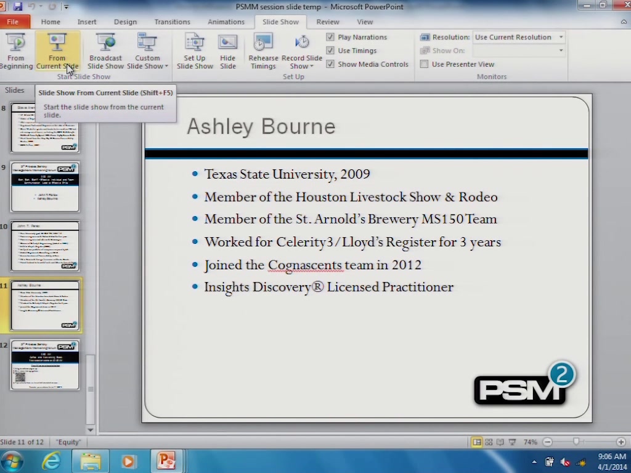Open Windows Media Player from taskbar
Screen dimensions: 631x473
pos(128,461)
